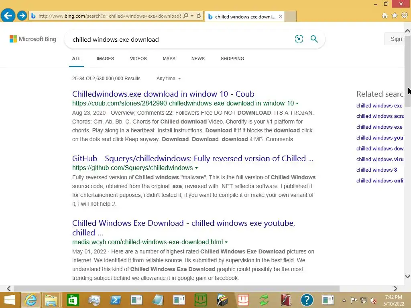Show hidden system tray icons
This screenshot has height=308, width=411.
point(344,300)
